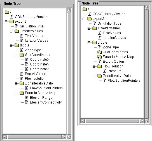The width and height of the screenshot is (152, 141).
Task: Click down arrow of left tree vertical scrollbar
Action: 69,137
